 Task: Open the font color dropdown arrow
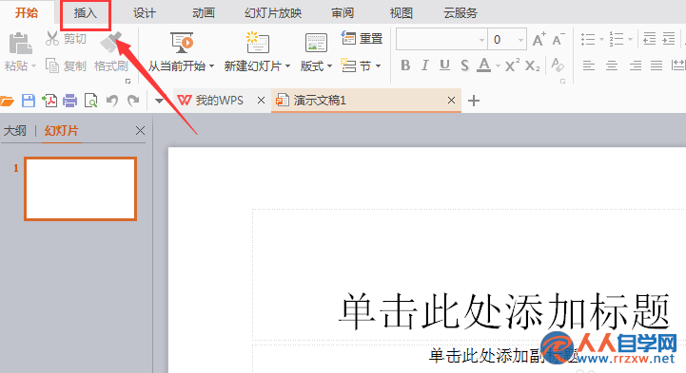(x=498, y=66)
